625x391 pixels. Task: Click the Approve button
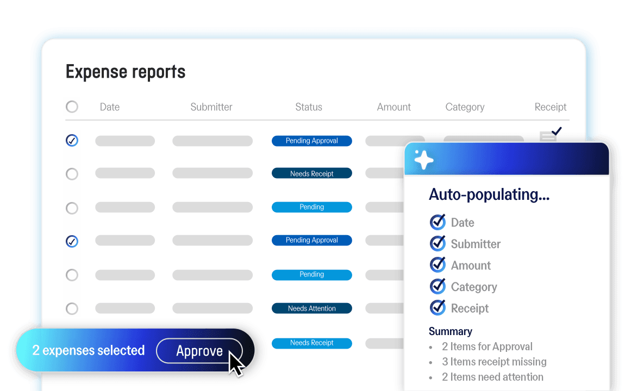coord(199,351)
